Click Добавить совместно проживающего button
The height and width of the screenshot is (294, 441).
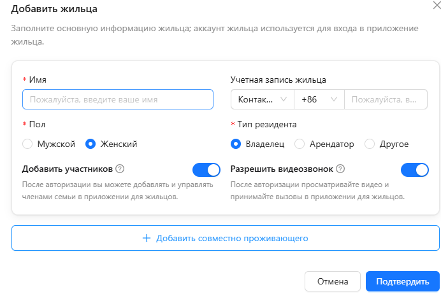pos(226,238)
